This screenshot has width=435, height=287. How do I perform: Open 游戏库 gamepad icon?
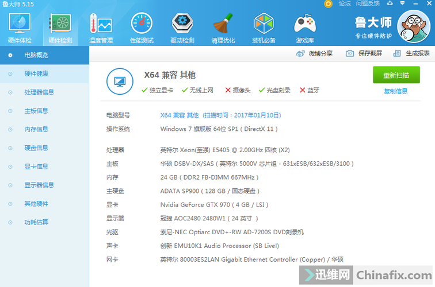pos(304,28)
